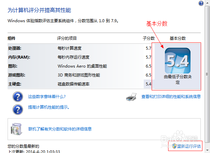
Task: Click the 5.4 base score badge
Action: pyautogui.click(x=178, y=61)
